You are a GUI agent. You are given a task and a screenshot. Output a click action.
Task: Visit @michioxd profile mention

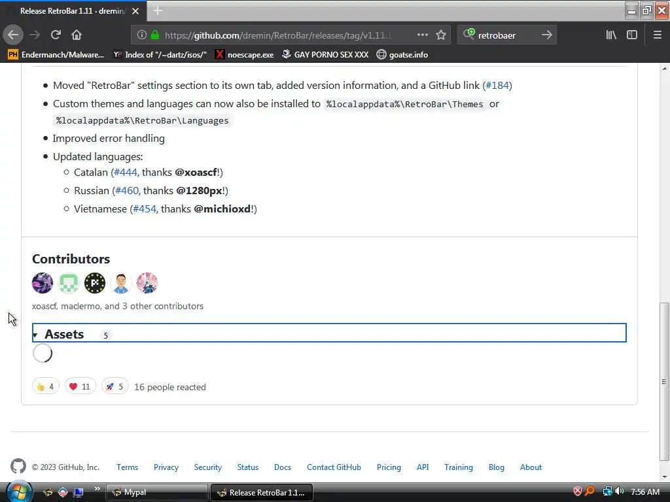(222, 209)
